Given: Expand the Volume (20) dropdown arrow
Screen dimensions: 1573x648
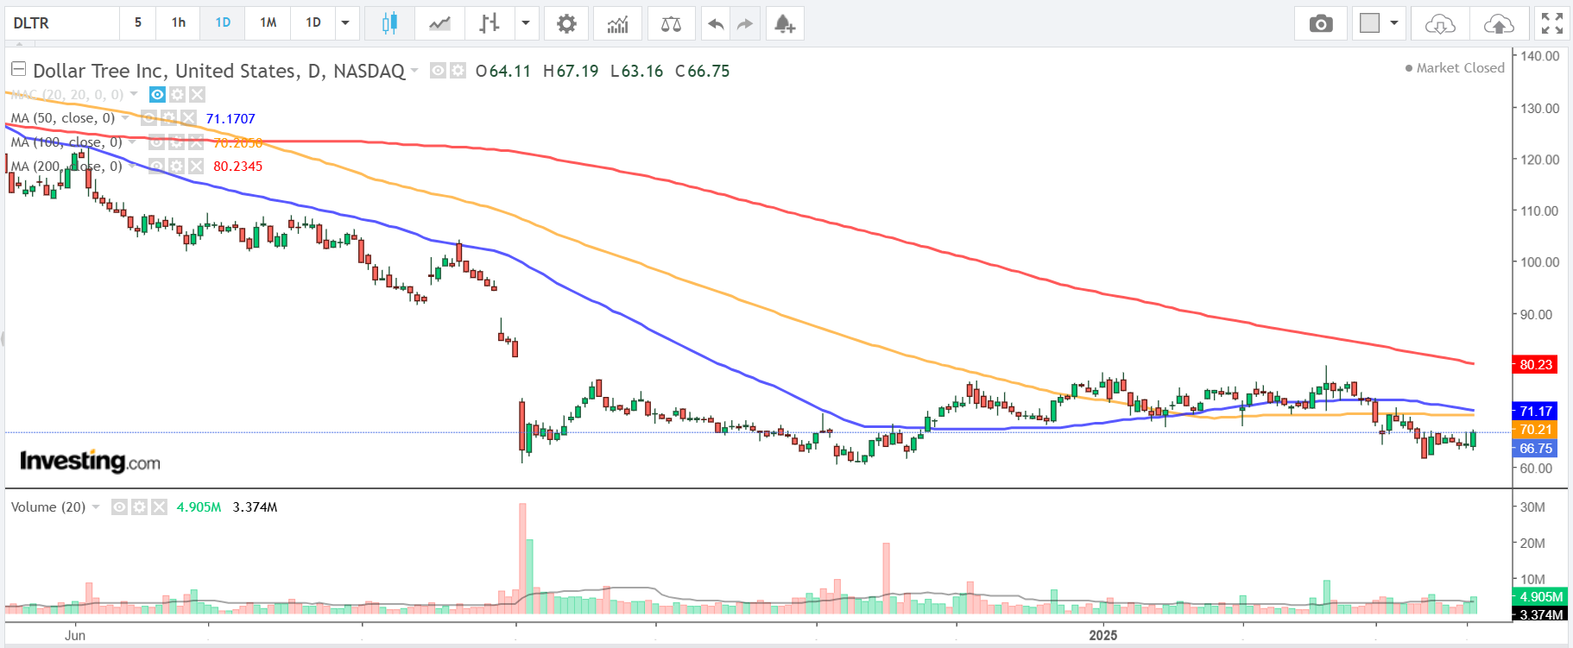Looking at the screenshot, I should click(x=96, y=507).
